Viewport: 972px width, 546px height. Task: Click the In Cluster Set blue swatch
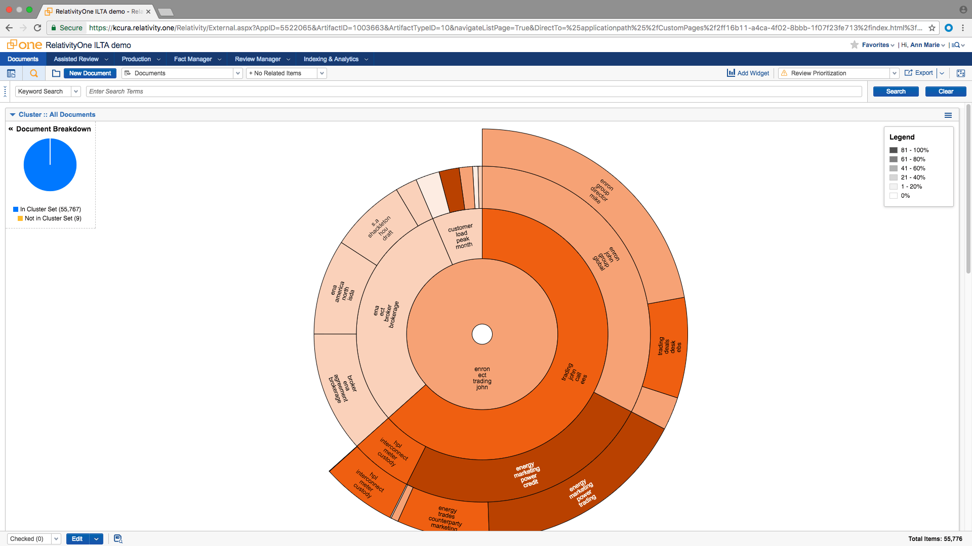coord(16,209)
